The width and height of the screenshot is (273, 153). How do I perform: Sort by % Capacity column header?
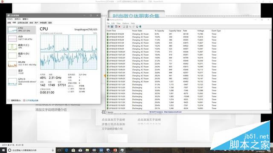161,31
